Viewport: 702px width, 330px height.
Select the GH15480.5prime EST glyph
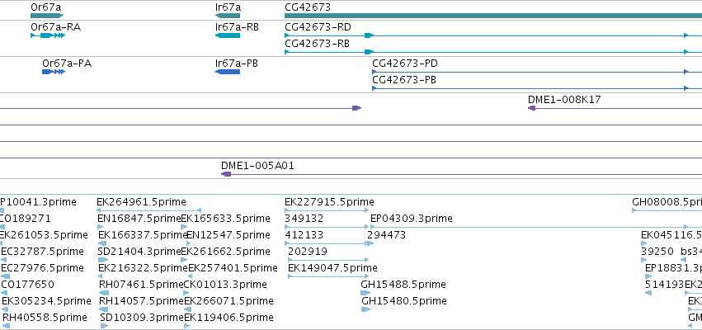(x=365, y=309)
